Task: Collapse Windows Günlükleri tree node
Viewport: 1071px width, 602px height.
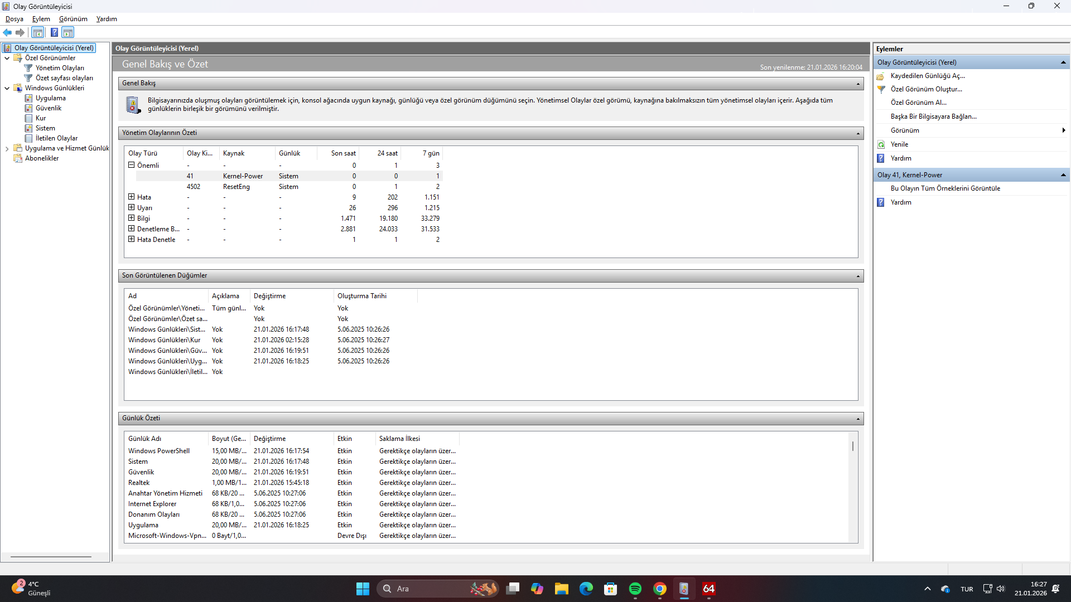Action: coord(7,88)
